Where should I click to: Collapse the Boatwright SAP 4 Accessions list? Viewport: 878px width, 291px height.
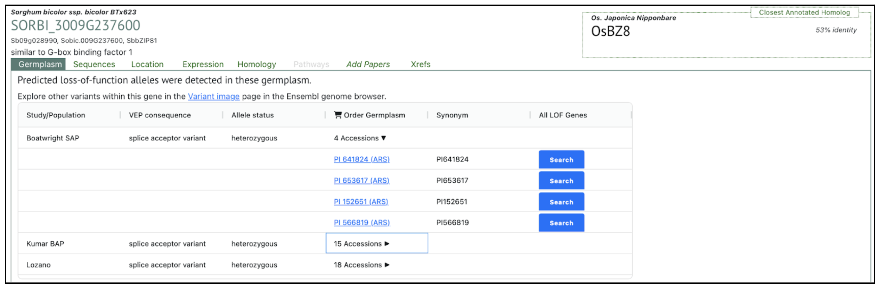[x=360, y=138]
